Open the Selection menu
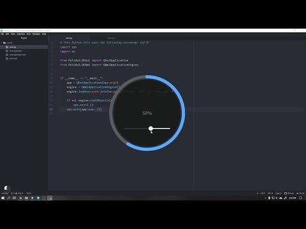 click(21, 34)
